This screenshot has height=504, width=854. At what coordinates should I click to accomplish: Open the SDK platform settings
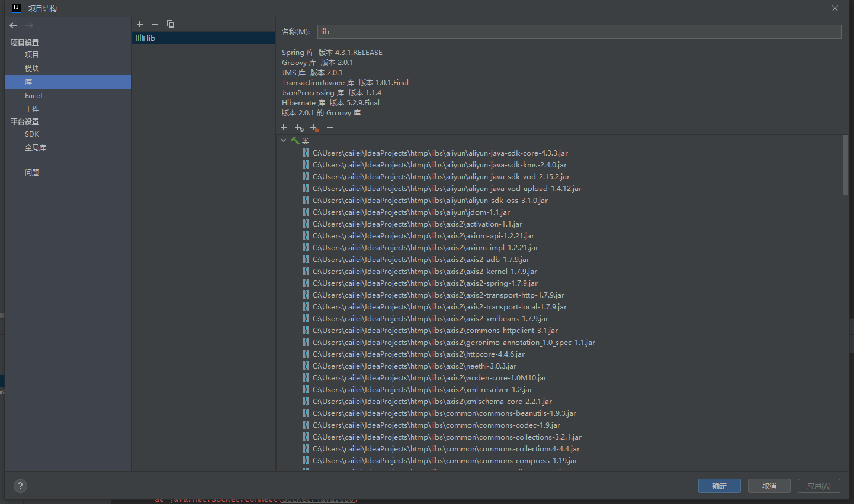[32, 134]
